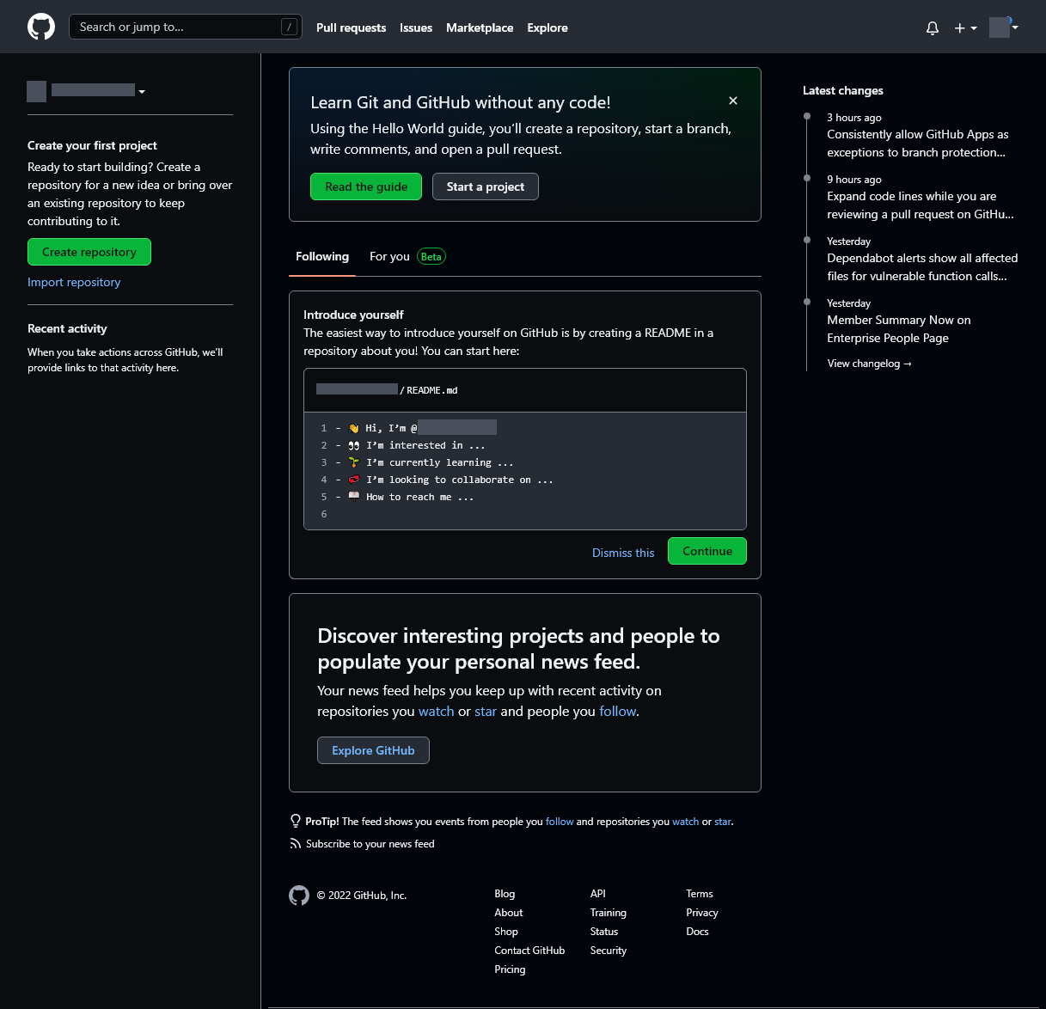Click star link in the ProTip line
1046x1009 pixels.
pyautogui.click(x=723, y=822)
